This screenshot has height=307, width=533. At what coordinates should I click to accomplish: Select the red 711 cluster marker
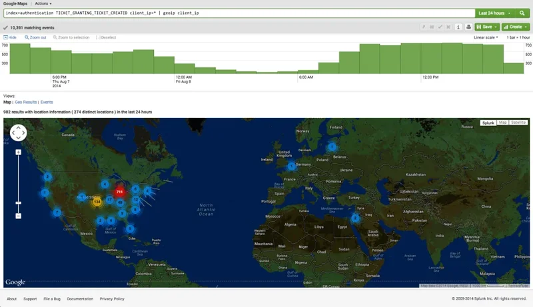pos(119,192)
